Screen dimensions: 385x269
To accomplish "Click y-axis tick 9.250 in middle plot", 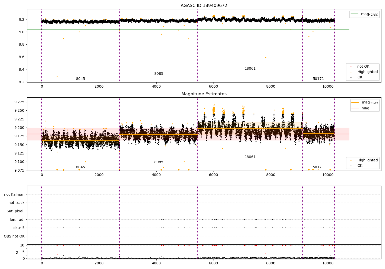I will (x=20, y=110).
